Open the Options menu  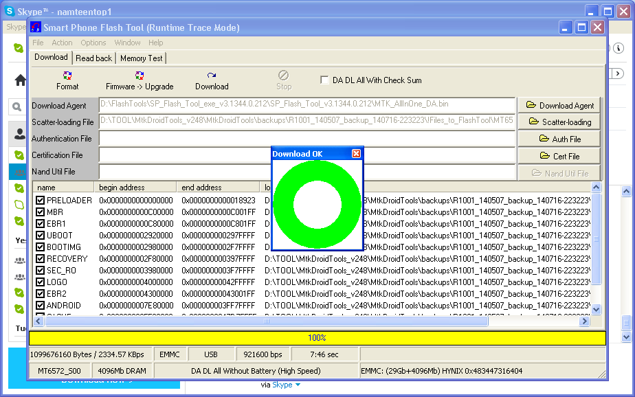click(x=93, y=43)
